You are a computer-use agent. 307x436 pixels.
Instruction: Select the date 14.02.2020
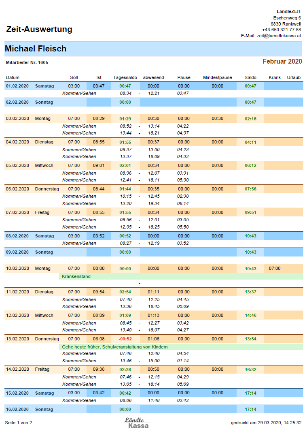click(x=17, y=369)
